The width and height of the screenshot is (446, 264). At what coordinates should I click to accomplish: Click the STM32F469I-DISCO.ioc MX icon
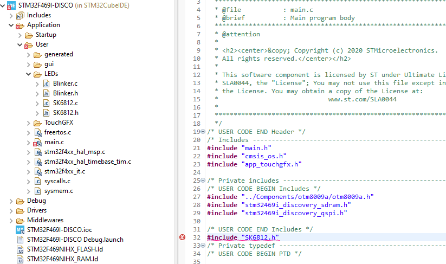20,230
